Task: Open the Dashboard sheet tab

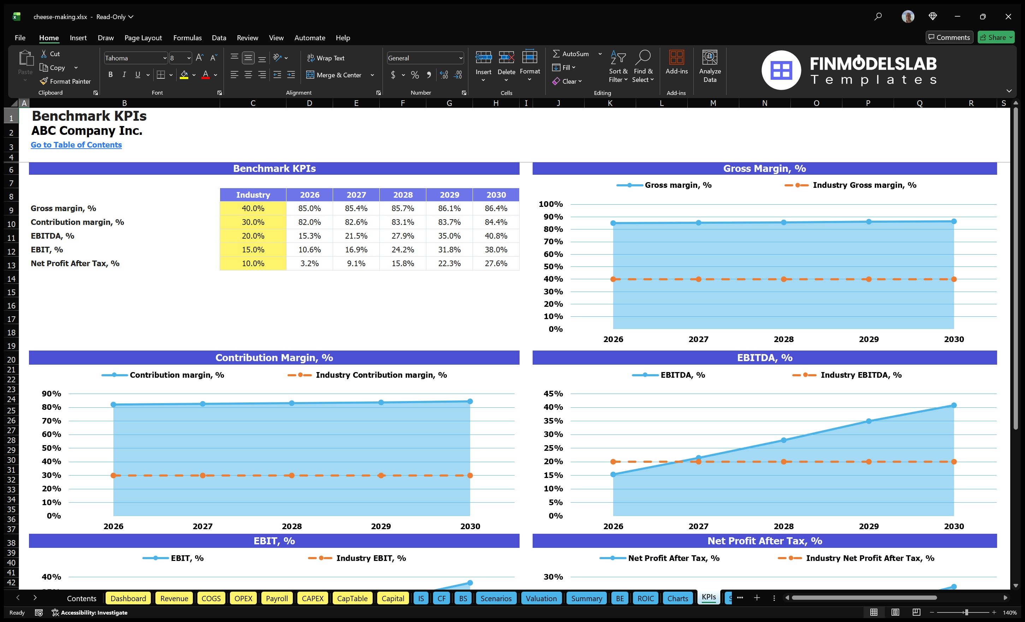Action: tap(128, 598)
